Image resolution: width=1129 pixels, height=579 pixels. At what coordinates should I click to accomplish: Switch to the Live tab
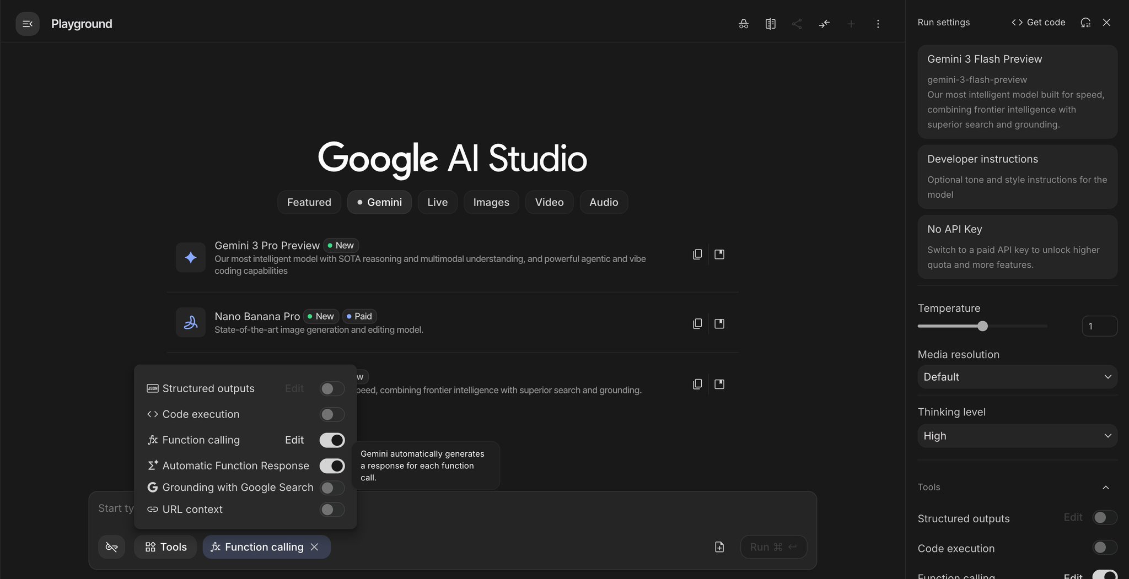(x=437, y=202)
